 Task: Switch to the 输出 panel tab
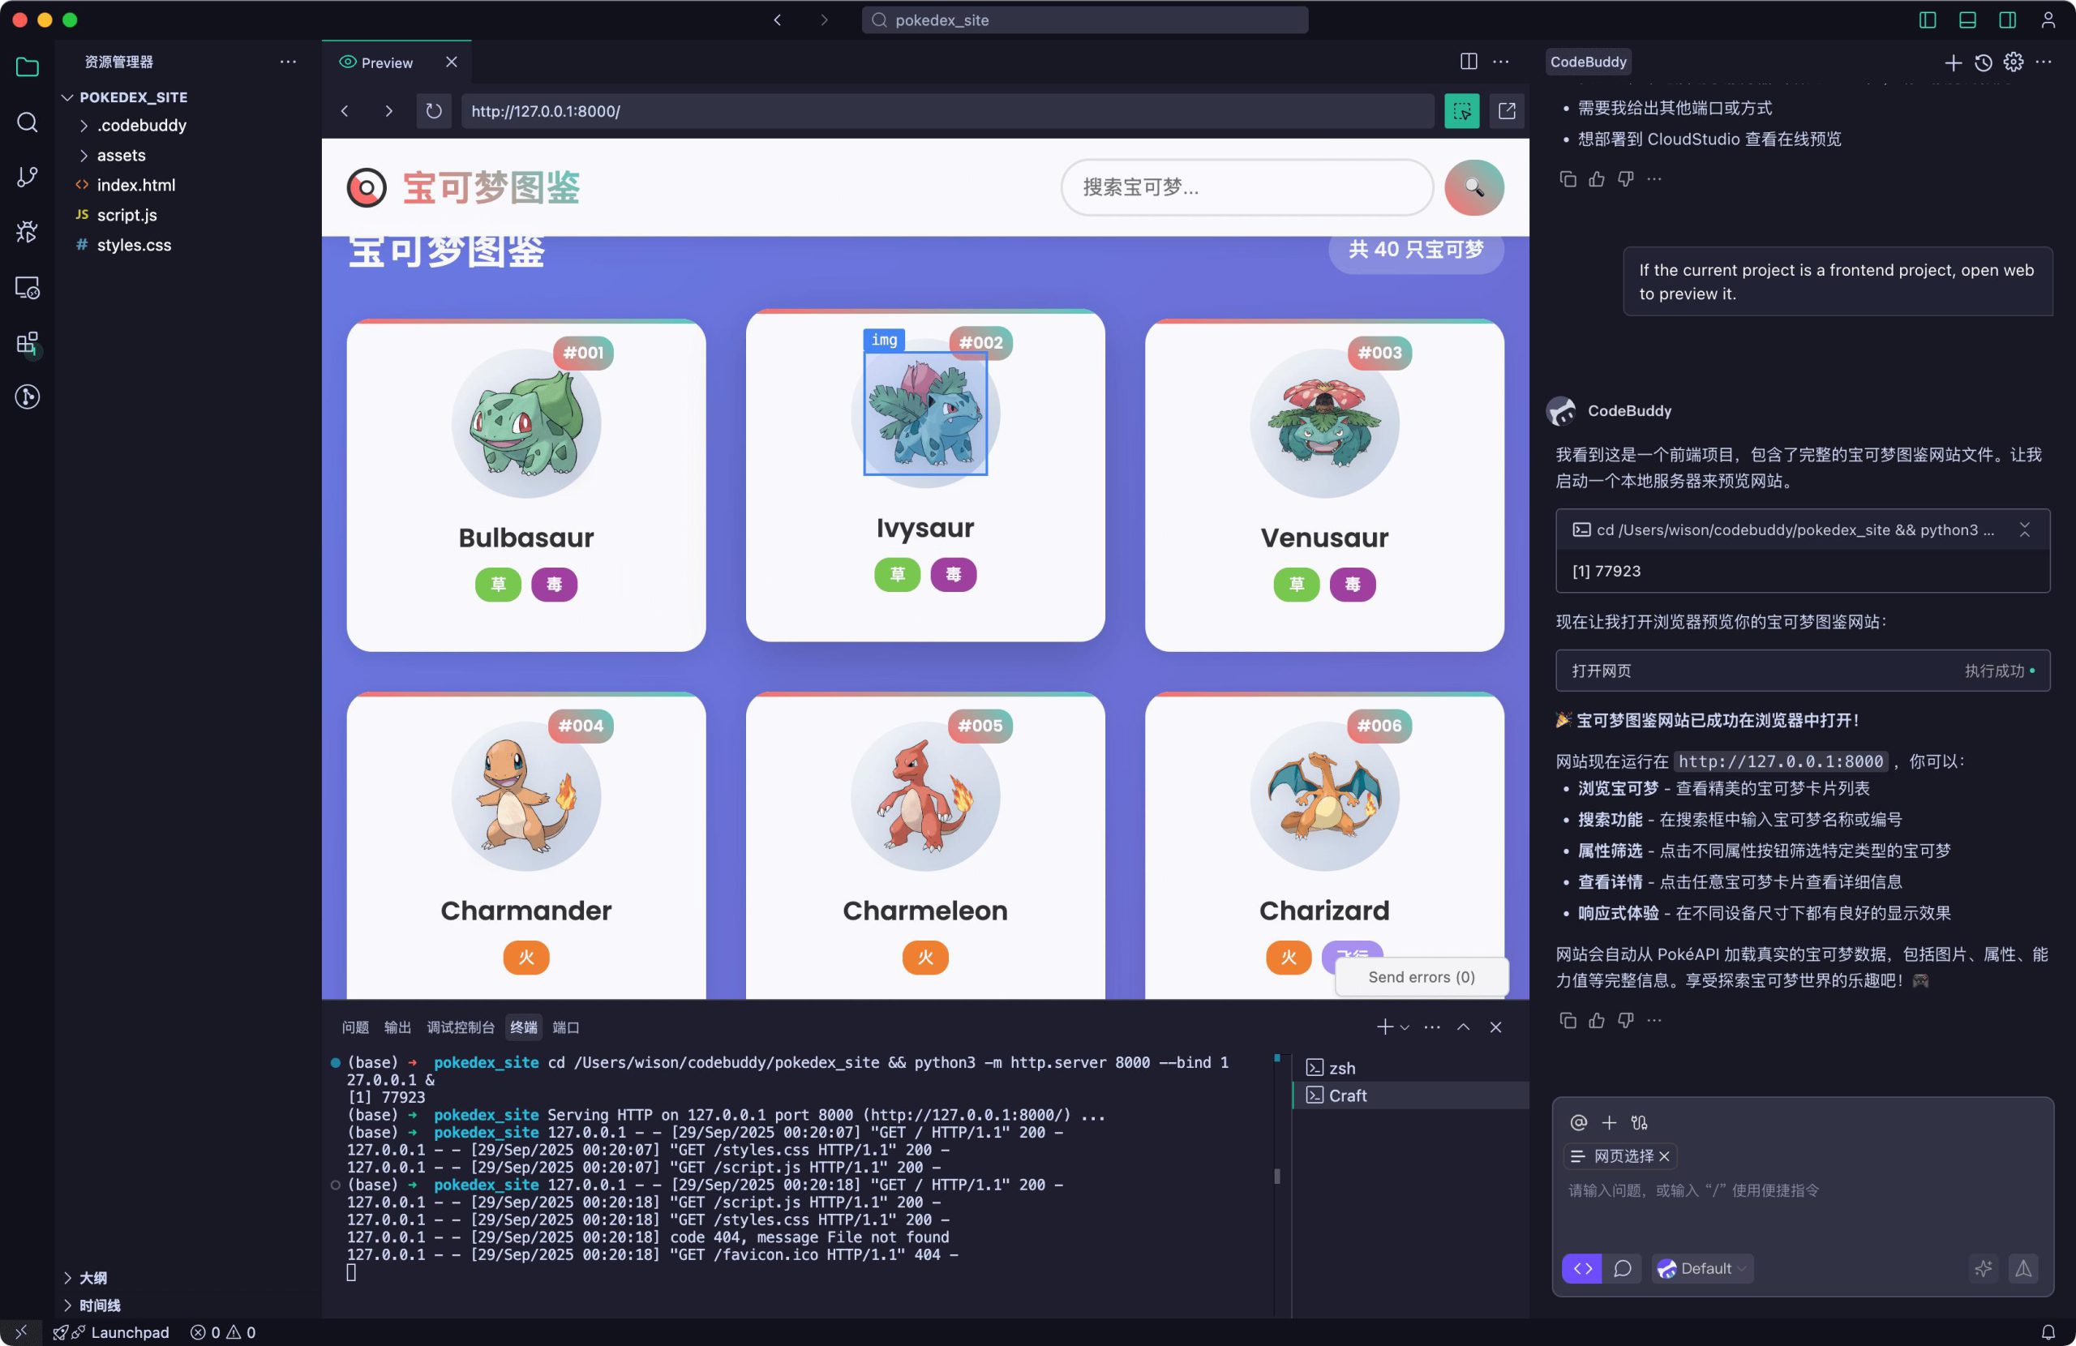coord(397,1027)
